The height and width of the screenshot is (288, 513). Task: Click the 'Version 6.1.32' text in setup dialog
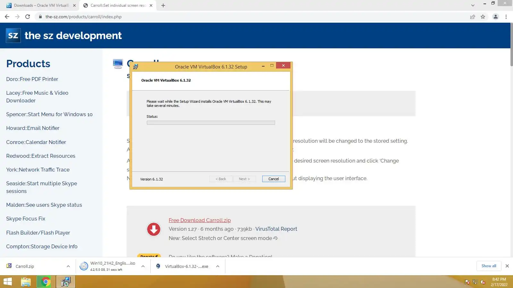point(152,179)
